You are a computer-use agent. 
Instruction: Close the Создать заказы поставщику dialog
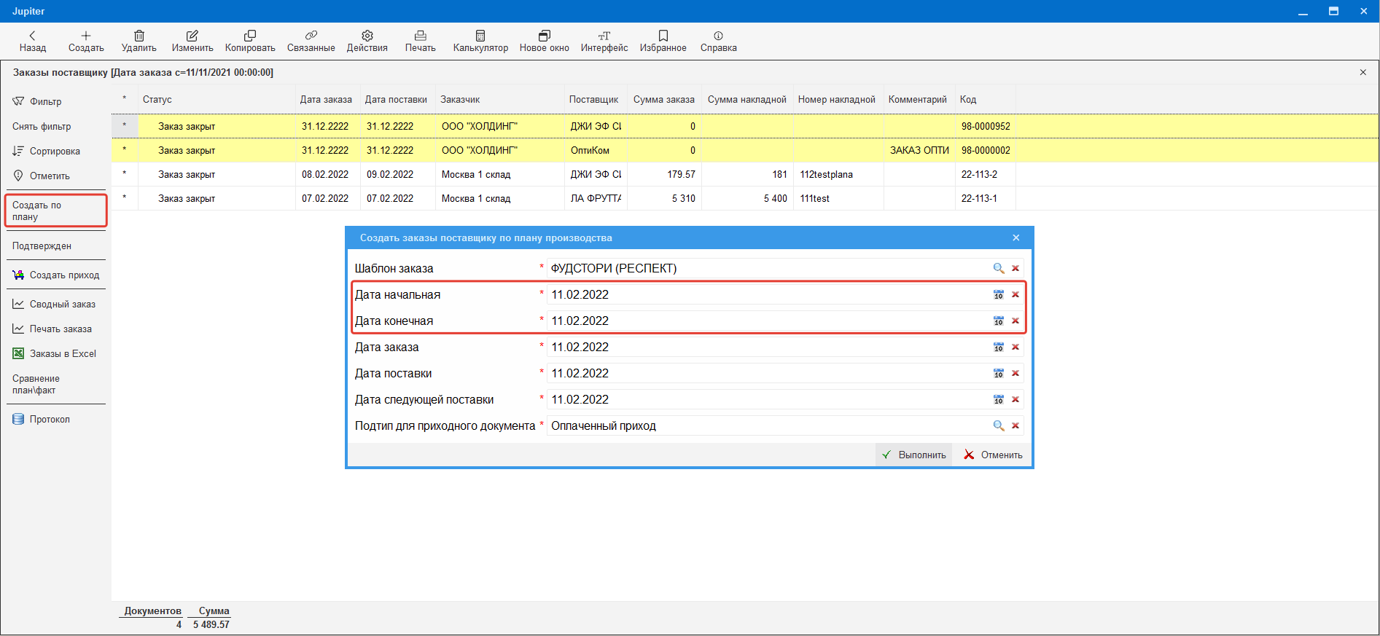pyautogui.click(x=1016, y=237)
